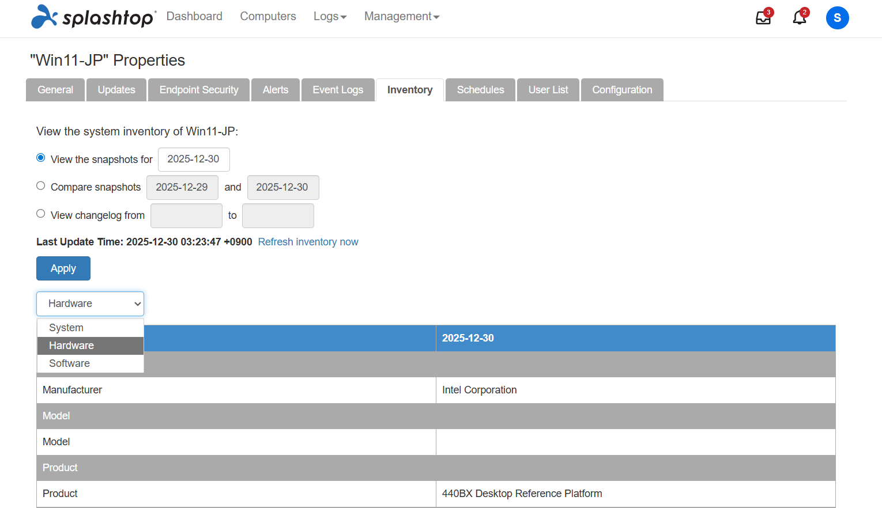Click the Manufacturer row label
This screenshot has height=508, width=882.
(72, 390)
